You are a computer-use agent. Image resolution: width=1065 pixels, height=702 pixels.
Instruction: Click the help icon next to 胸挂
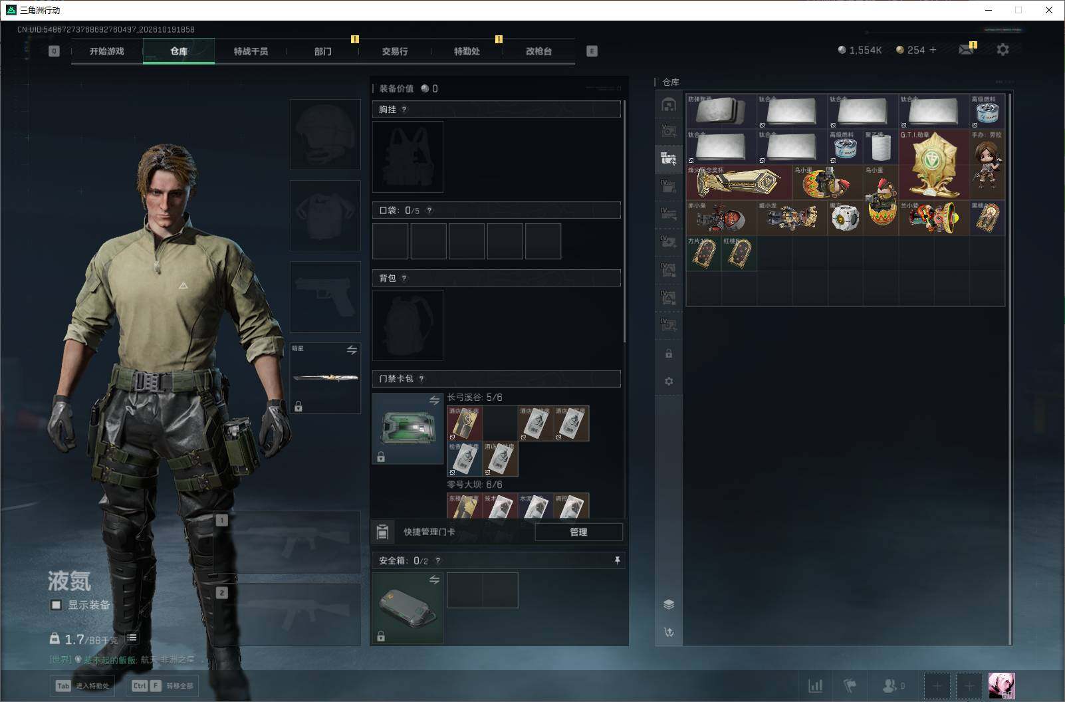coord(404,109)
